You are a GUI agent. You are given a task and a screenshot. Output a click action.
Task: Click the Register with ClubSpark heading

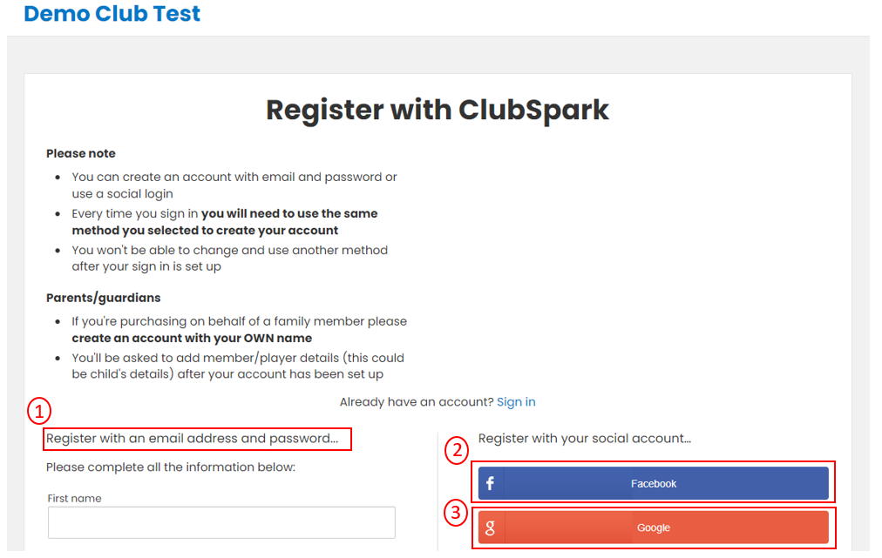(x=438, y=110)
